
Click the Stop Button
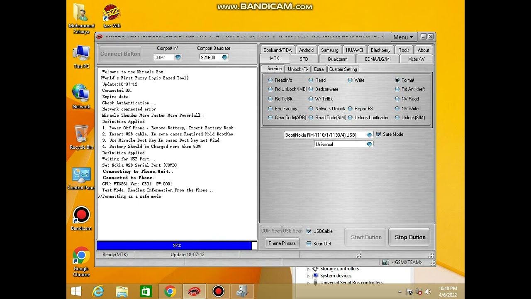(410, 237)
